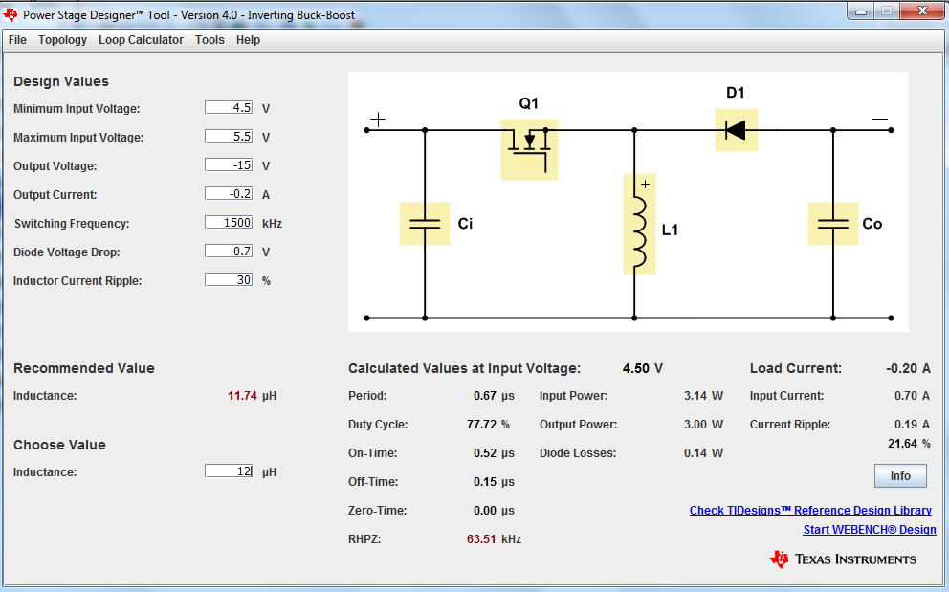Click the ripple percentage 21.64 value
The image size is (949, 592).
902,444
